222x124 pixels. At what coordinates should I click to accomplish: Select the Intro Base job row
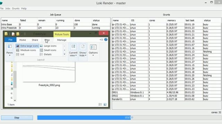[x=55, y=24]
